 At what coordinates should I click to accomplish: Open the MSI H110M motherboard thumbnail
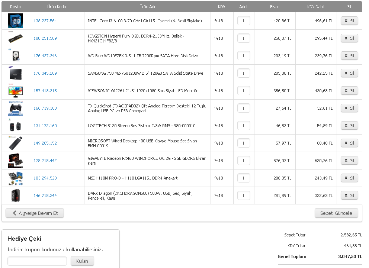coord(16,178)
